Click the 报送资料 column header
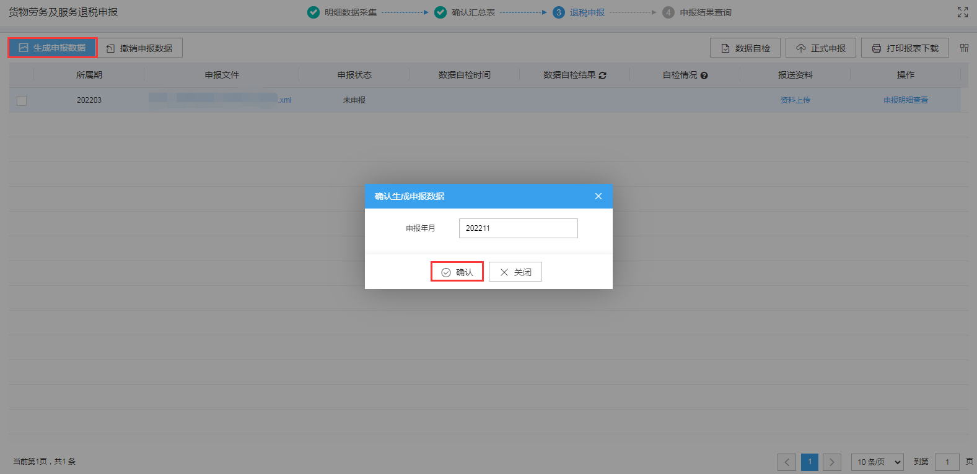This screenshot has width=977, height=474. 795,75
